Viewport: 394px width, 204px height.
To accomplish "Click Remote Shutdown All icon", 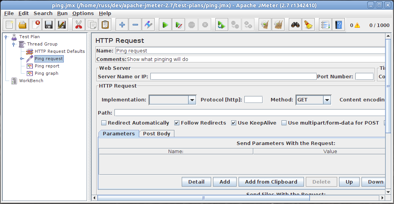I will tap(248, 25).
